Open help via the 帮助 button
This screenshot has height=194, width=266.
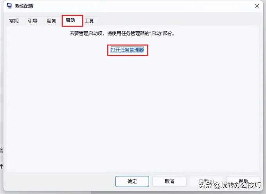point(243,182)
